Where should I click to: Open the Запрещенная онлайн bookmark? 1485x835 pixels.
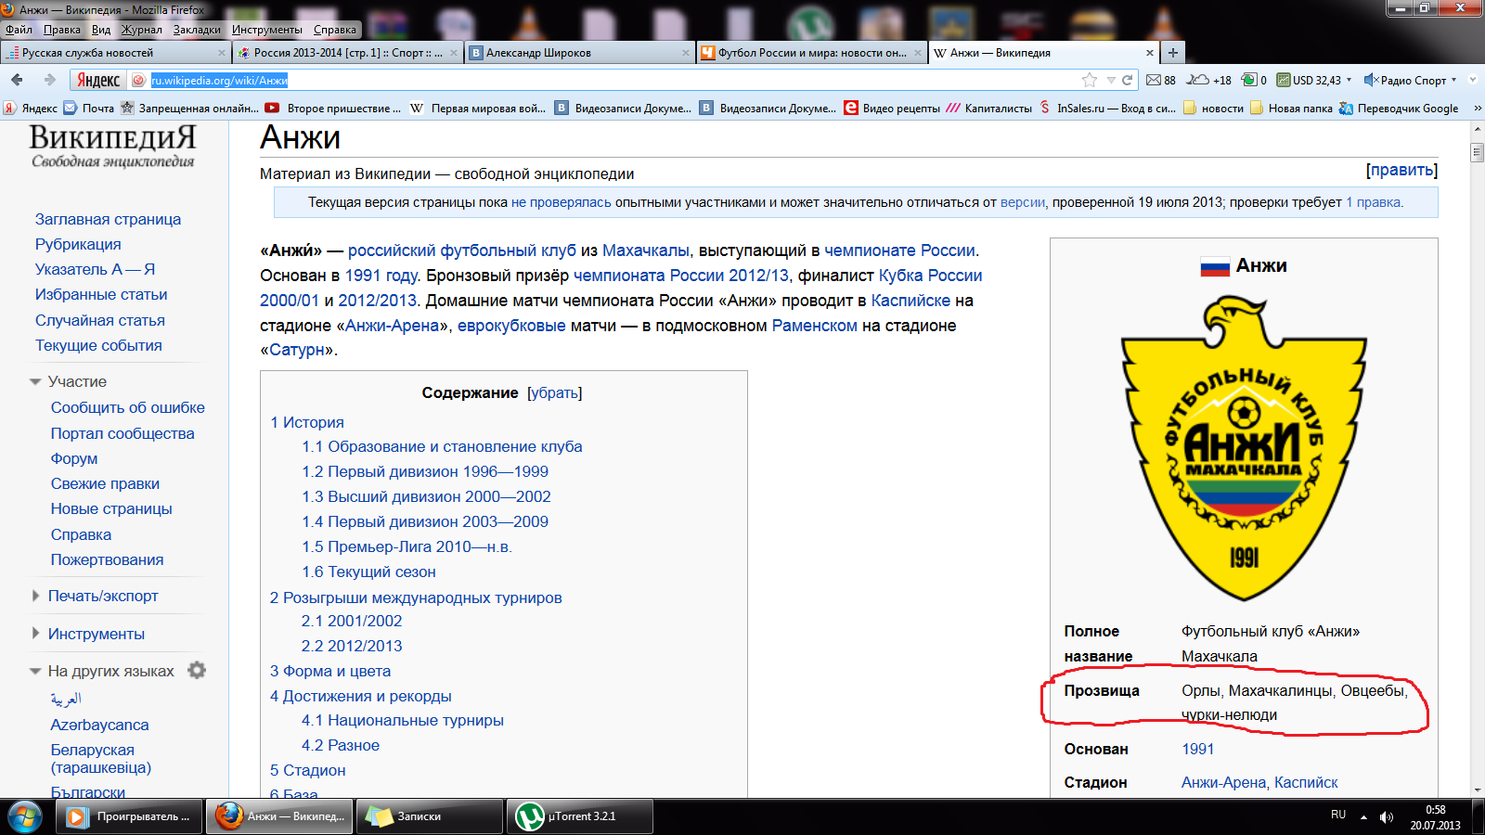[x=190, y=109]
